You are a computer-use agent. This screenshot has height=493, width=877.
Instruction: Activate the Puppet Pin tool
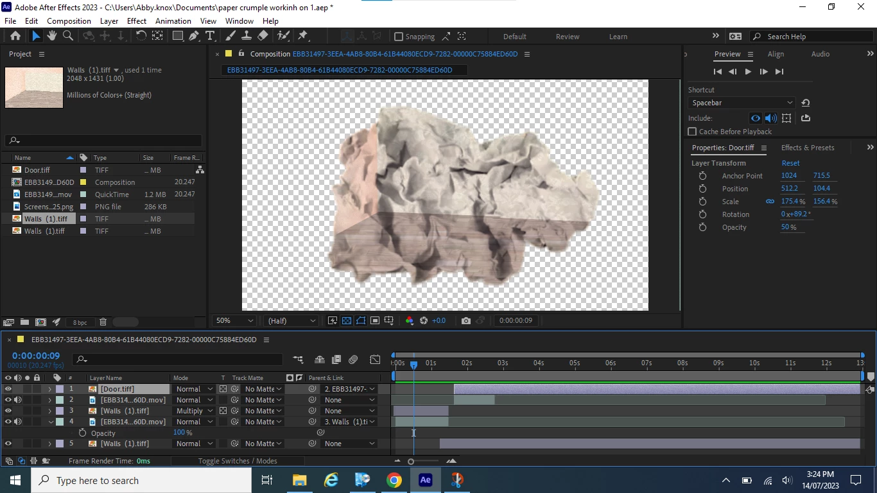tap(303, 36)
